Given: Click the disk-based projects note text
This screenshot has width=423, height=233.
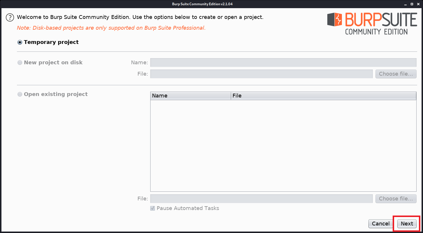Looking at the screenshot, I should 111,28.
